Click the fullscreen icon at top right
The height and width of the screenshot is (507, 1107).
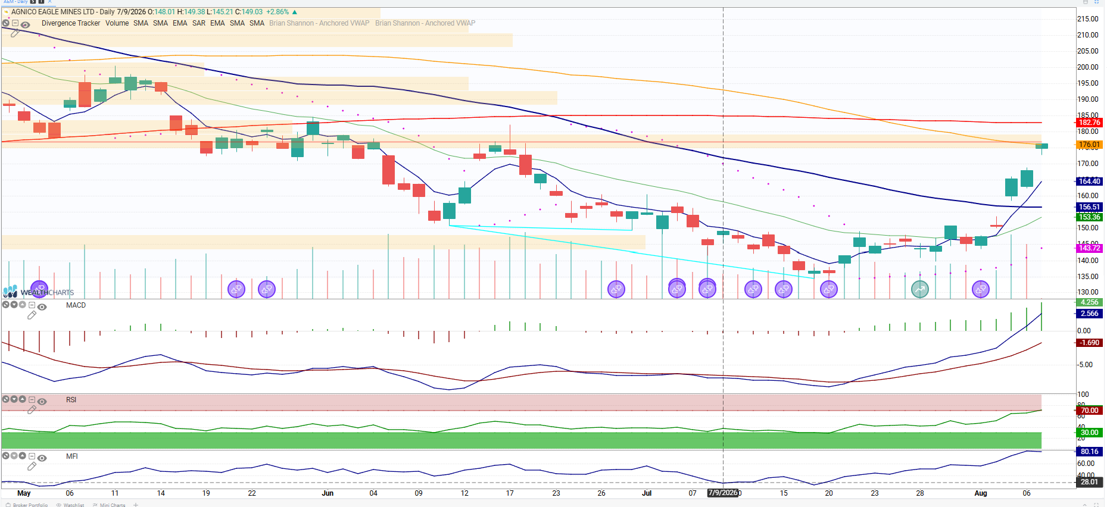(1096, 2)
